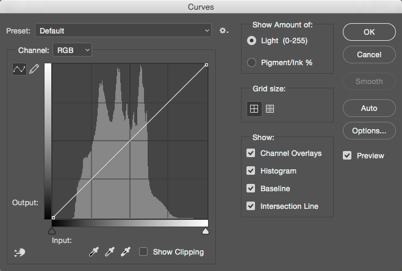Click the Auto button
The image size is (402, 271).
pos(368,108)
